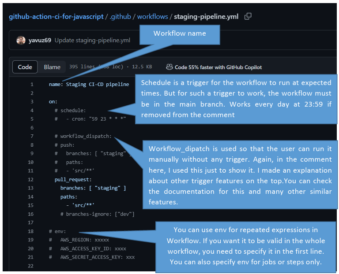The image size is (339, 274).
Task: Click the cron "59 23 * * *" line
Action: click(90, 119)
